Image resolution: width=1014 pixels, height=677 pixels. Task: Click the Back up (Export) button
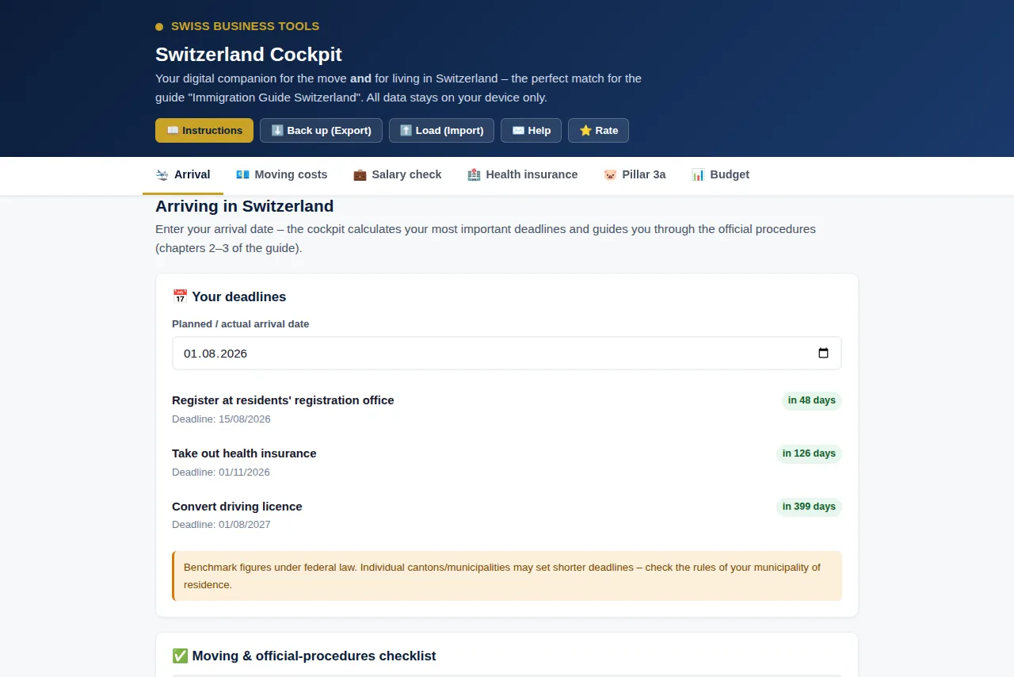[321, 131]
